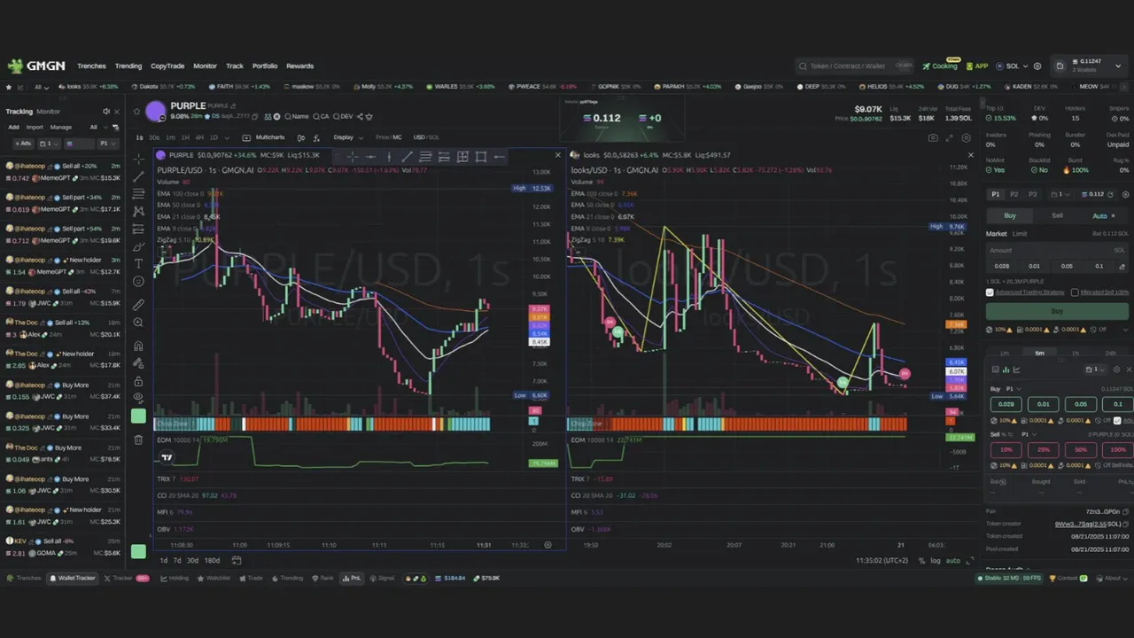Open the Portfolio menu
Screen dimensions: 1134x638
click(x=265, y=66)
